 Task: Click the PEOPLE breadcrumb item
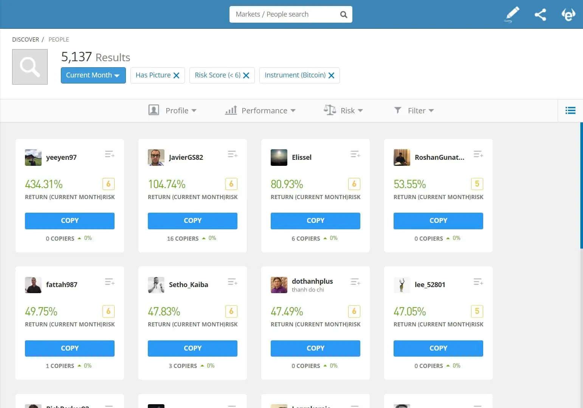(x=59, y=39)
